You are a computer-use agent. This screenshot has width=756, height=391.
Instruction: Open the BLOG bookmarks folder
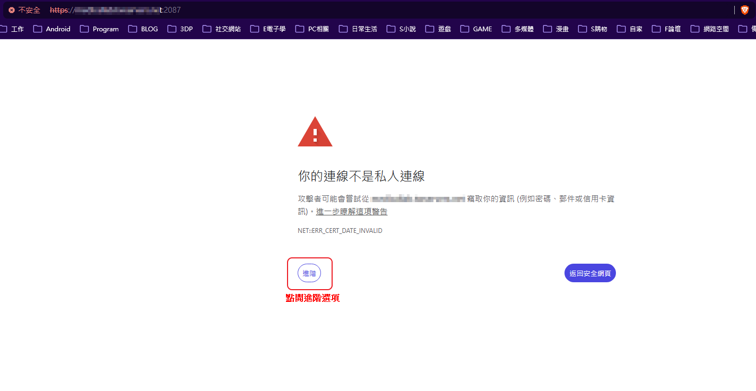tap(143, 29)
